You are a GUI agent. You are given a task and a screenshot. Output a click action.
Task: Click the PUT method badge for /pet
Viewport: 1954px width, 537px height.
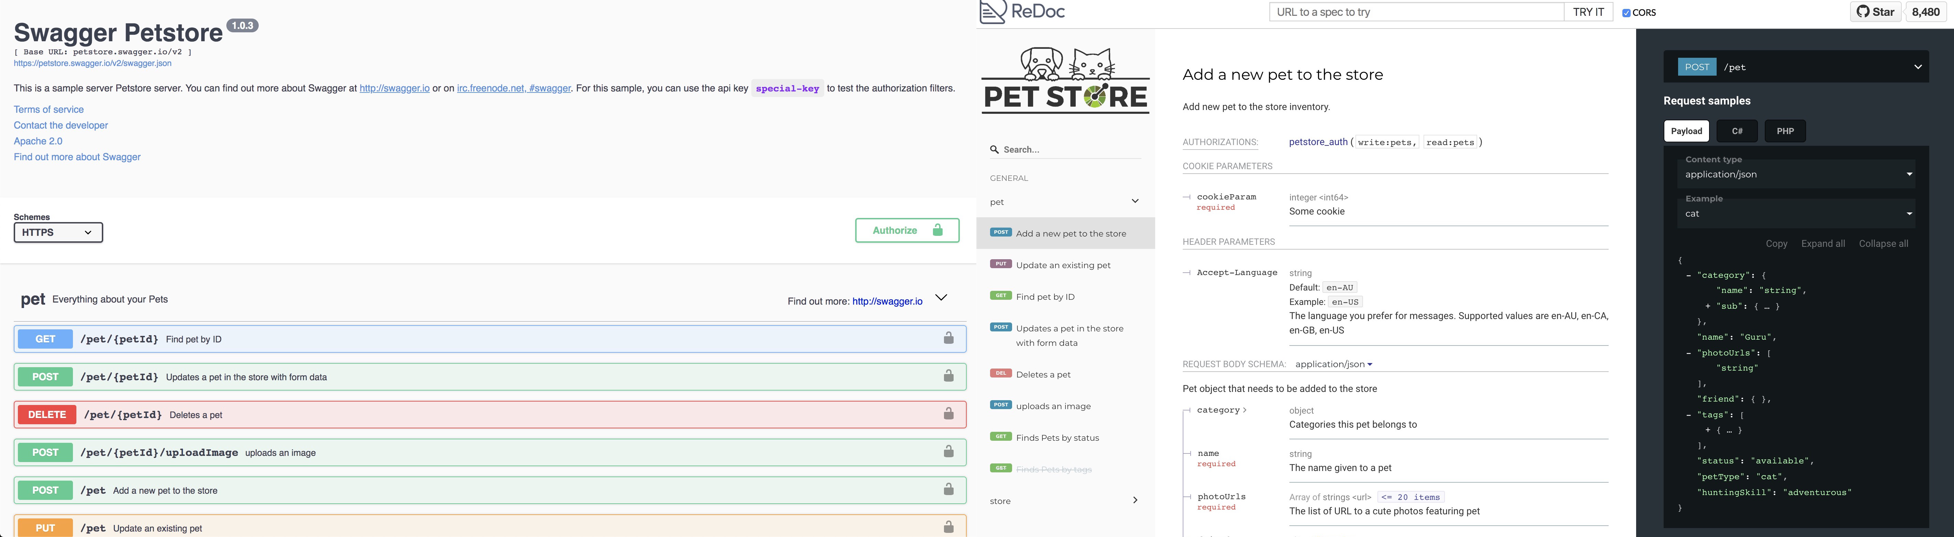(x=45, y=528)
